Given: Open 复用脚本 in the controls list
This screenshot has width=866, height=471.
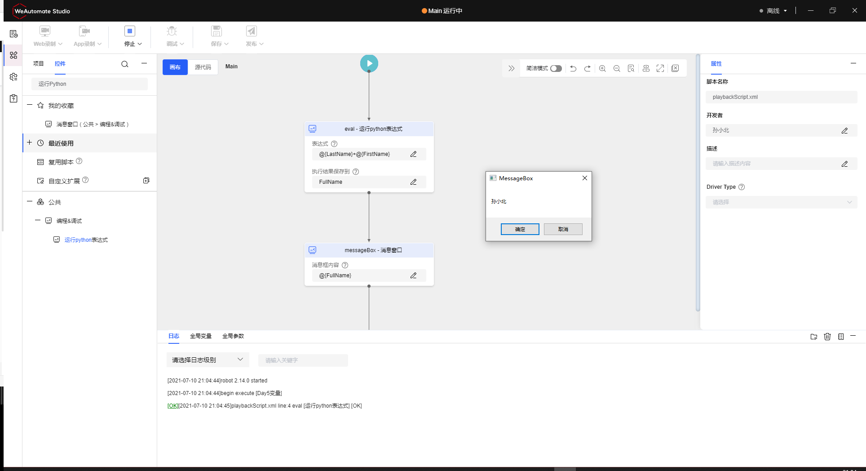Looking at the screenshot, I should pyautogui.click(x=61, y=162).
